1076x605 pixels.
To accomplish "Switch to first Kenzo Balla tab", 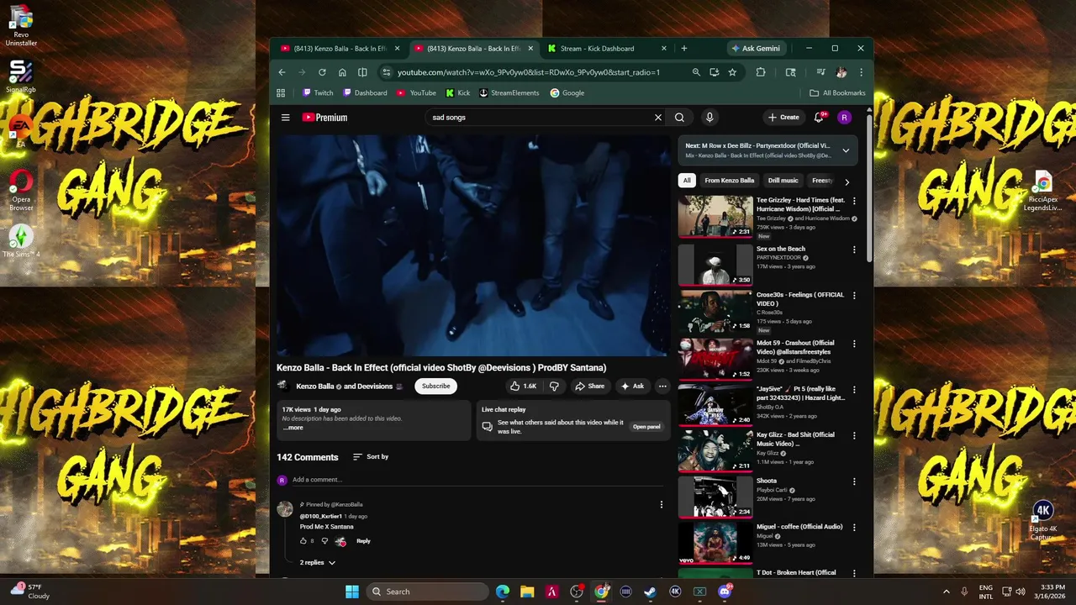I will (x=340, y=49).
